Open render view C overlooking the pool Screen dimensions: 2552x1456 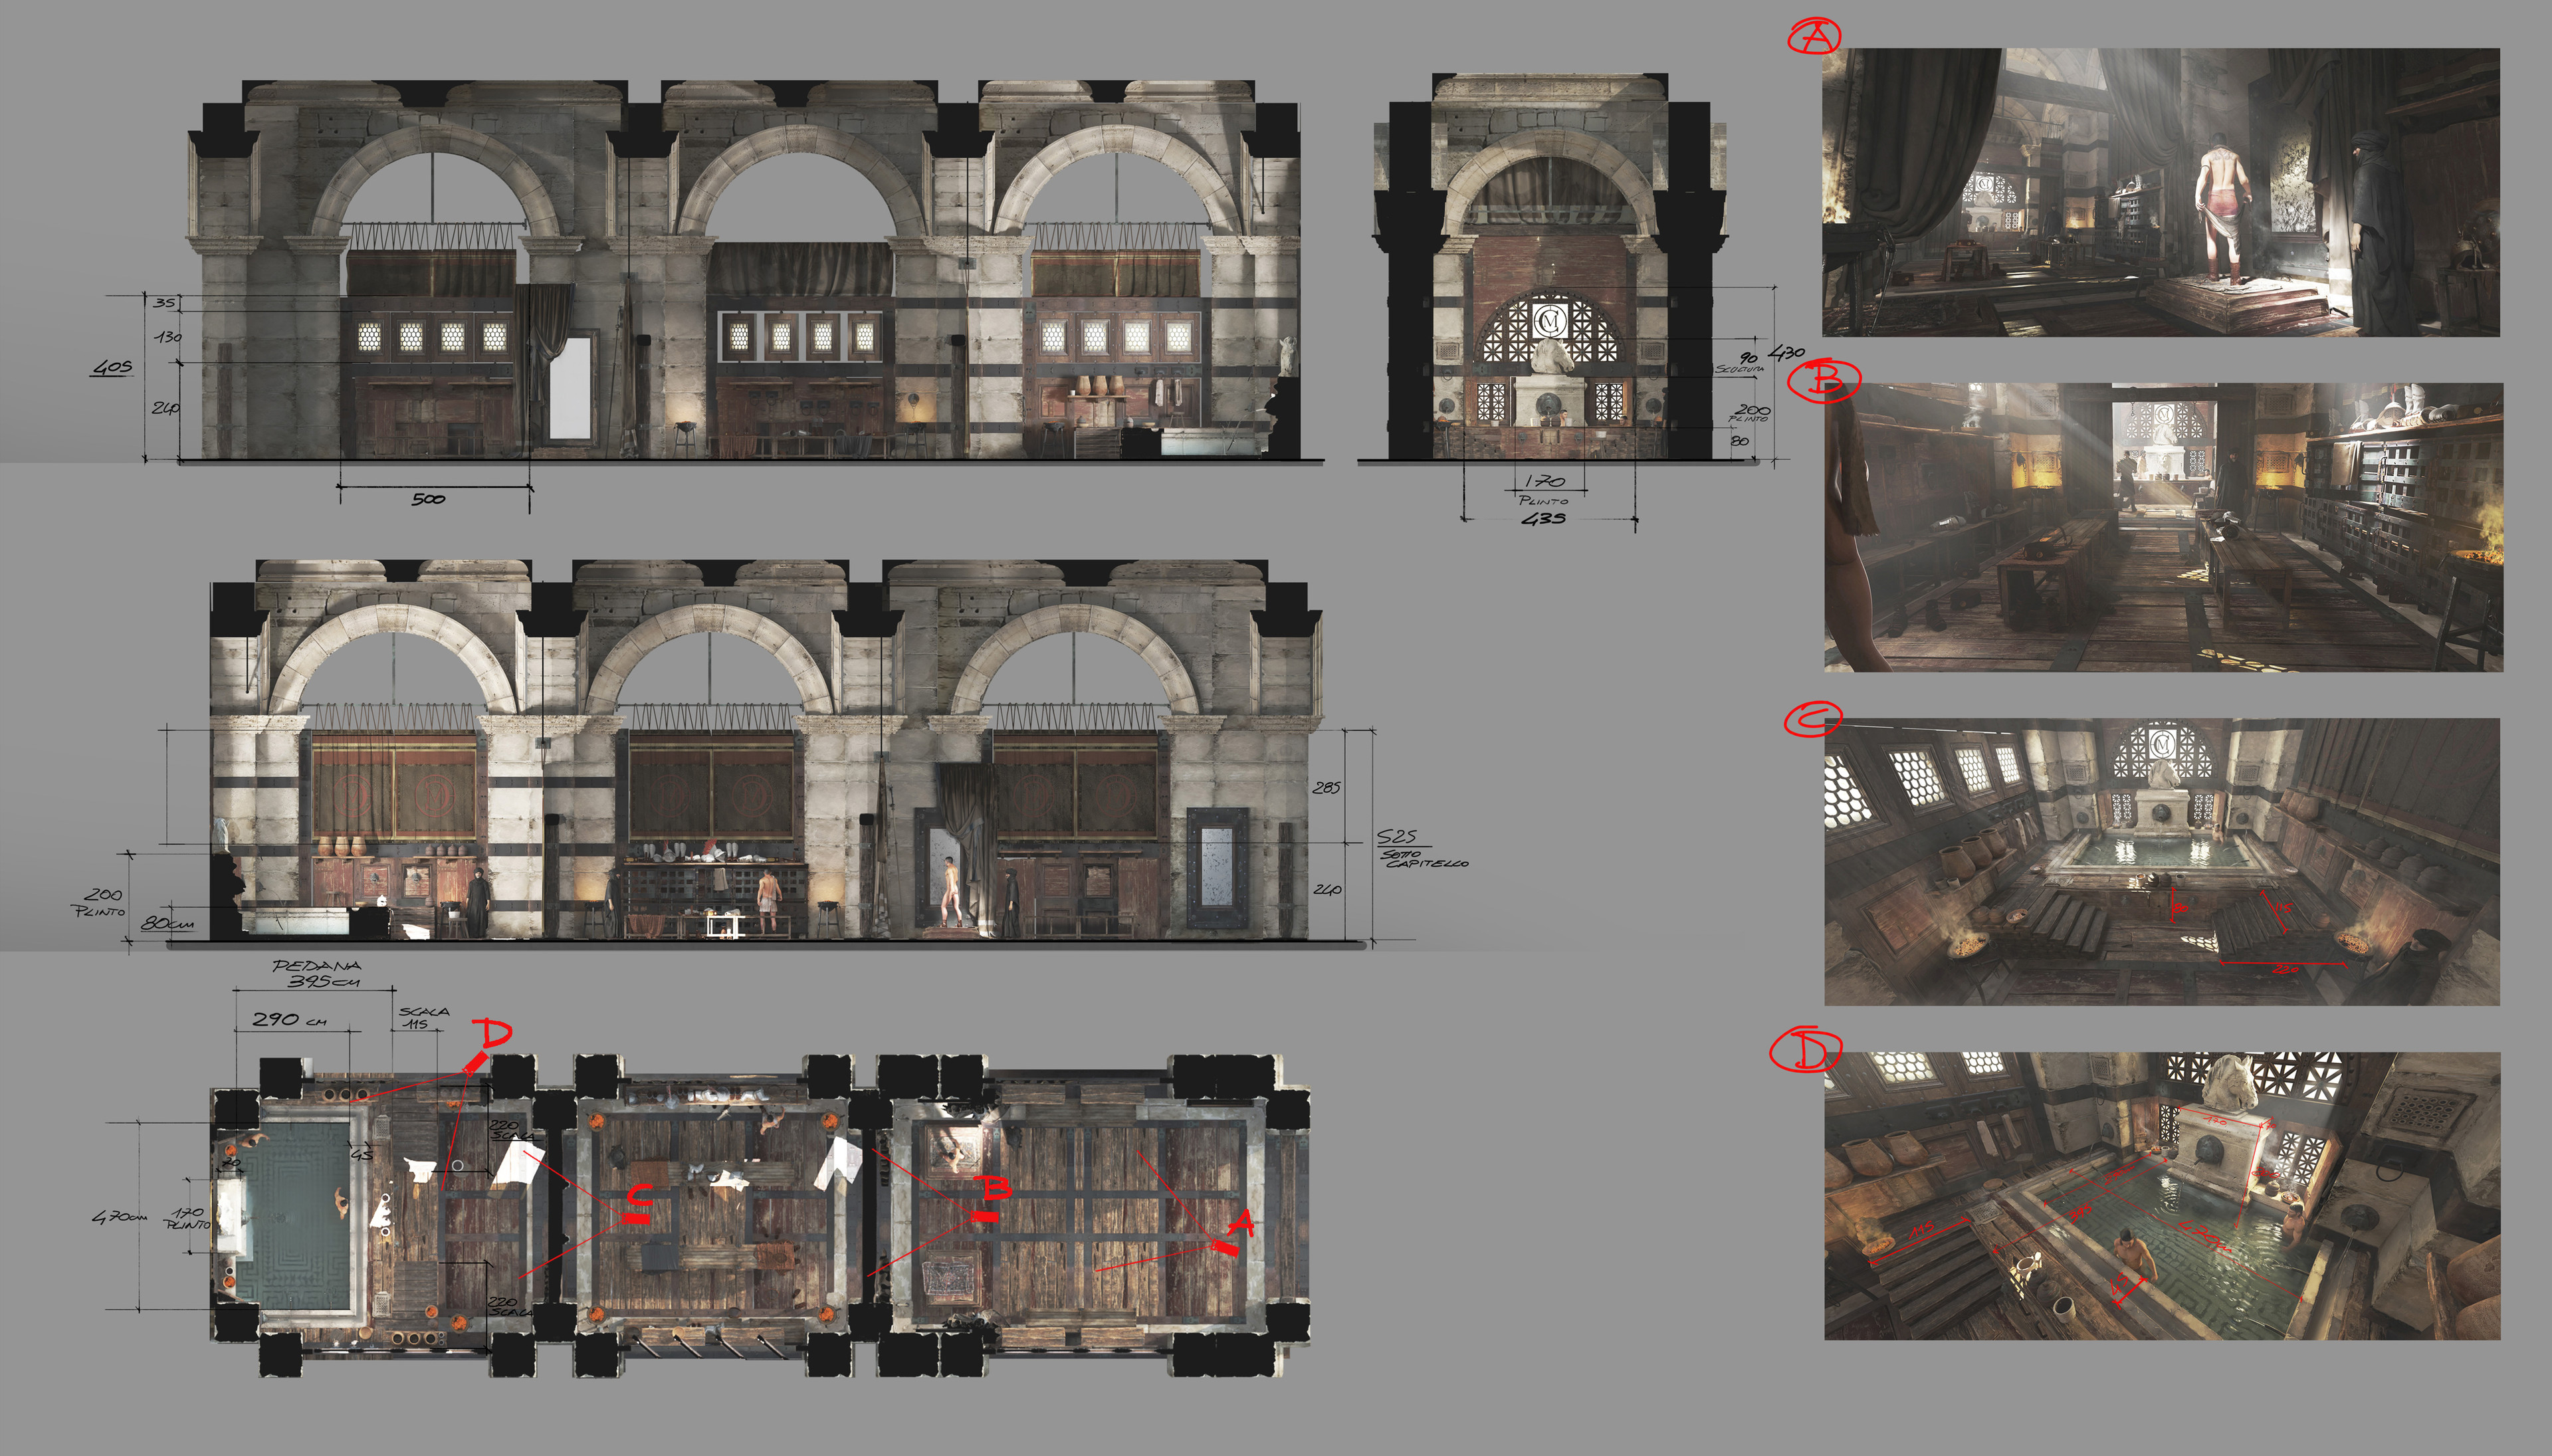[x=2162, y=861]
